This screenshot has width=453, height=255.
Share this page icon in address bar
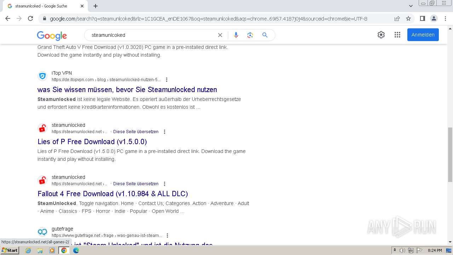(397, 18)
